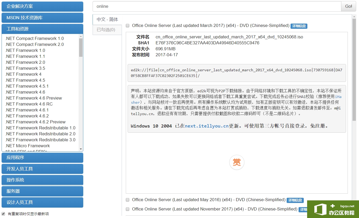This screenshot has width=359, height=218.
Task: Switch to the 中文 - 简体 tab
Action: [x=107, y=19]
